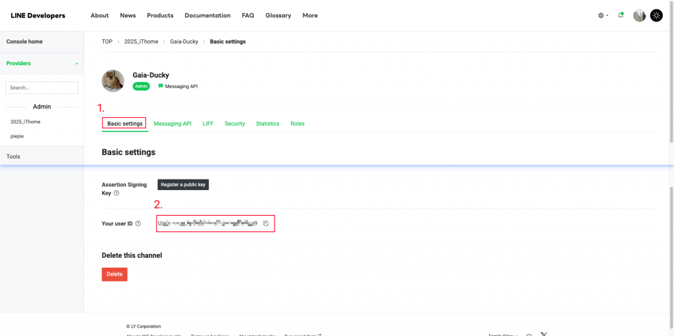The height and width of the screenshot is (336, 674).
Task: Click the Messaging API chat icon
Action: coord(161,86)
